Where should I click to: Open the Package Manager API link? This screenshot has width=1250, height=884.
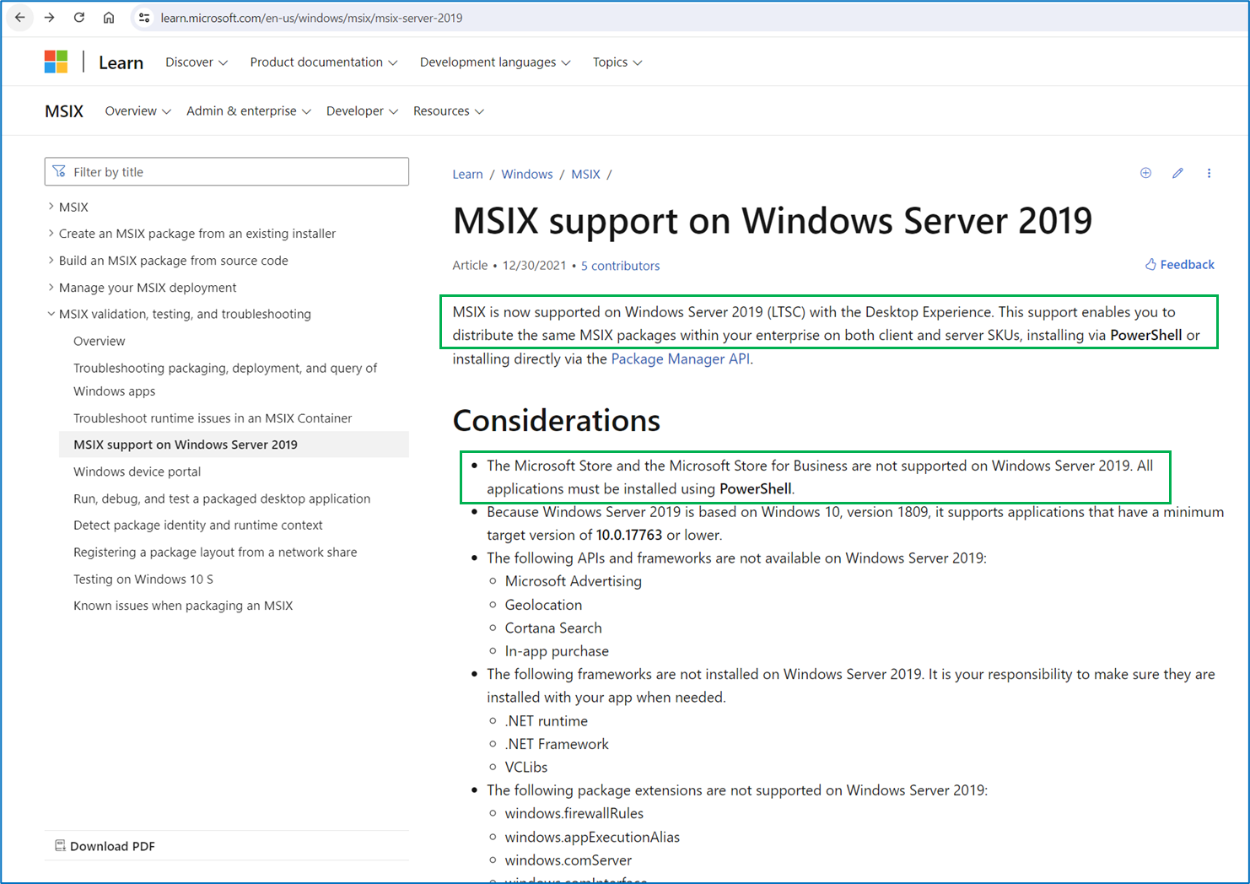click(680, 358)
